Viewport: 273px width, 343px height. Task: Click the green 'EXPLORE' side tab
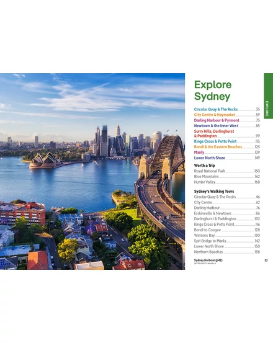269,96
